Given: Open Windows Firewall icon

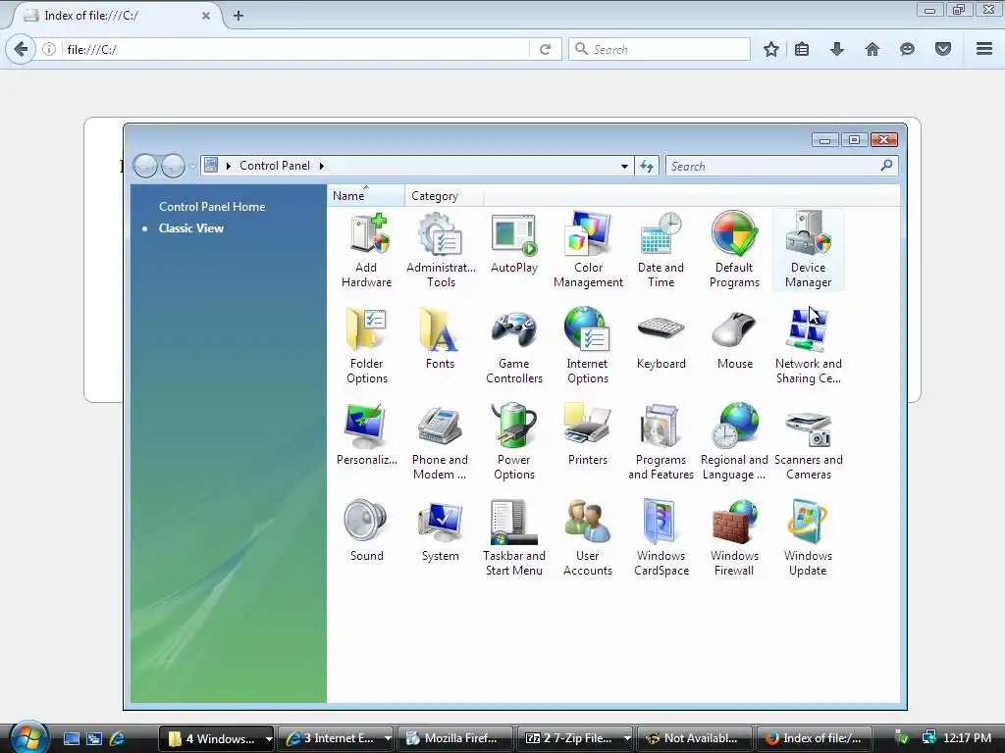Looking at the screenshot, I should (734, 538).
